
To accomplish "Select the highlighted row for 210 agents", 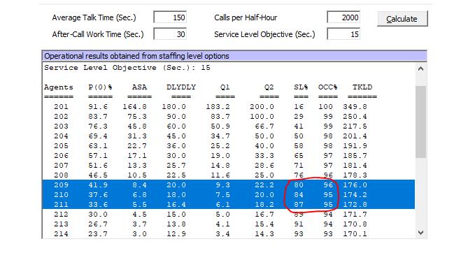I will [x=229, y=194].
